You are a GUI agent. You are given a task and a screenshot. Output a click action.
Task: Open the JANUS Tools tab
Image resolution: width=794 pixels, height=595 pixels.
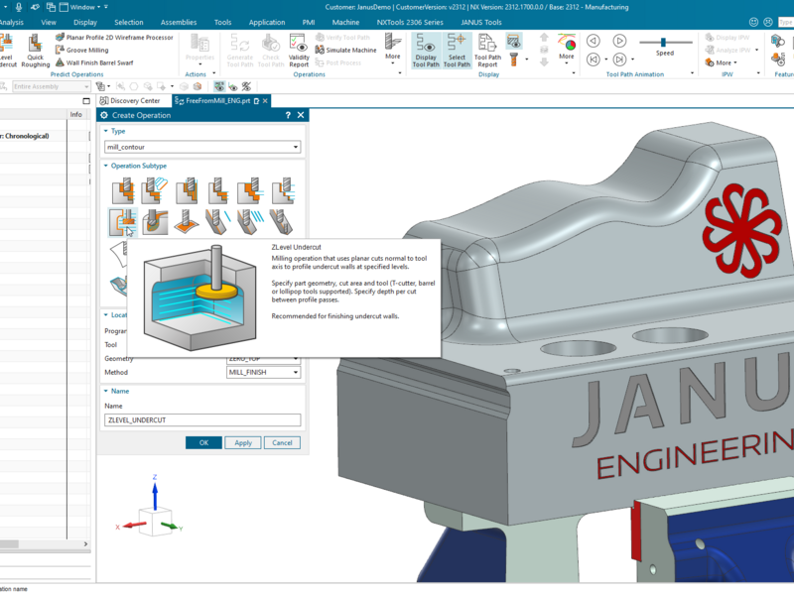click(481, 22)
